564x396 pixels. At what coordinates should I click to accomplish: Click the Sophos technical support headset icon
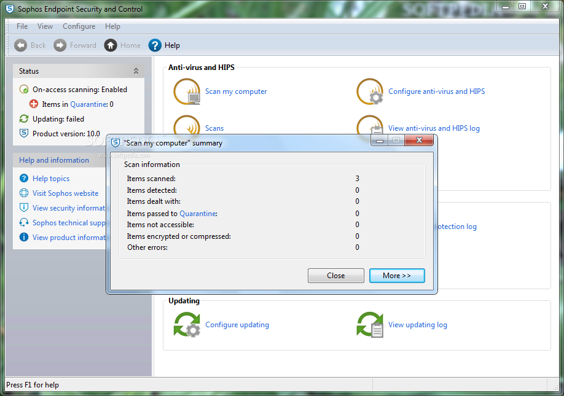pyautogui.click(x=24, y=222)
